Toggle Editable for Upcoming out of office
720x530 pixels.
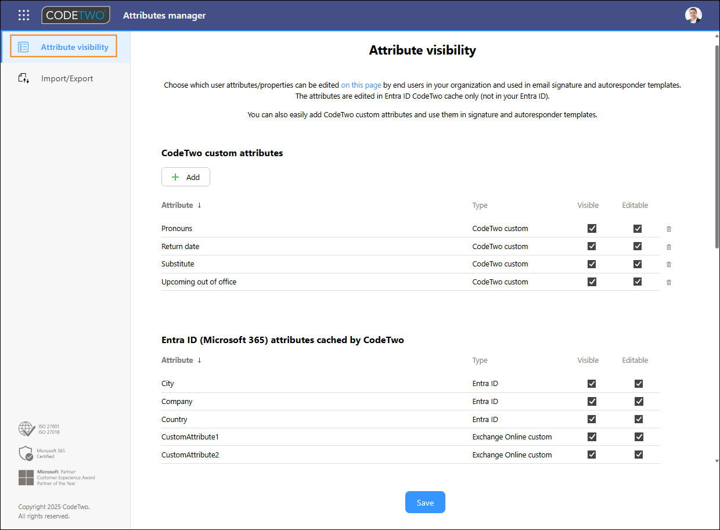click(638, 282)
